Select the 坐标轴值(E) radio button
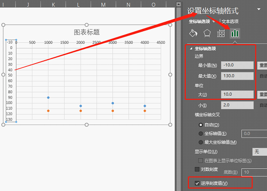 tap(201, 133)
